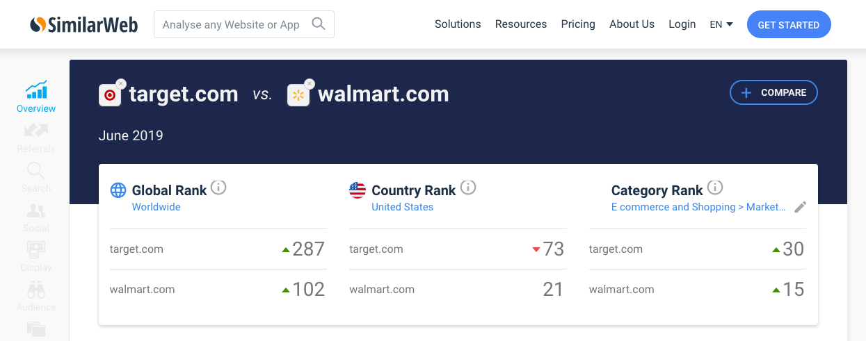
Task: Focus the Analyse any Website search field
Action: pyautogui.click(x=244, y=24)
